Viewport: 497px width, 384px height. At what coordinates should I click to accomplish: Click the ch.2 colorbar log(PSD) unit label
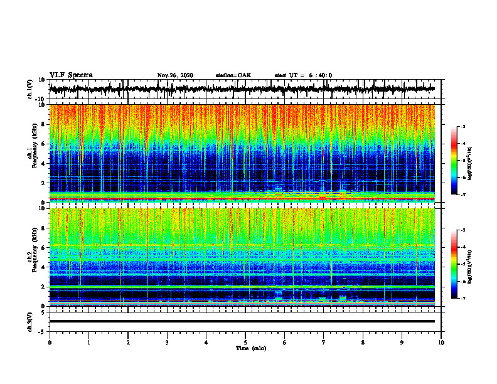[x=469, y=267]
